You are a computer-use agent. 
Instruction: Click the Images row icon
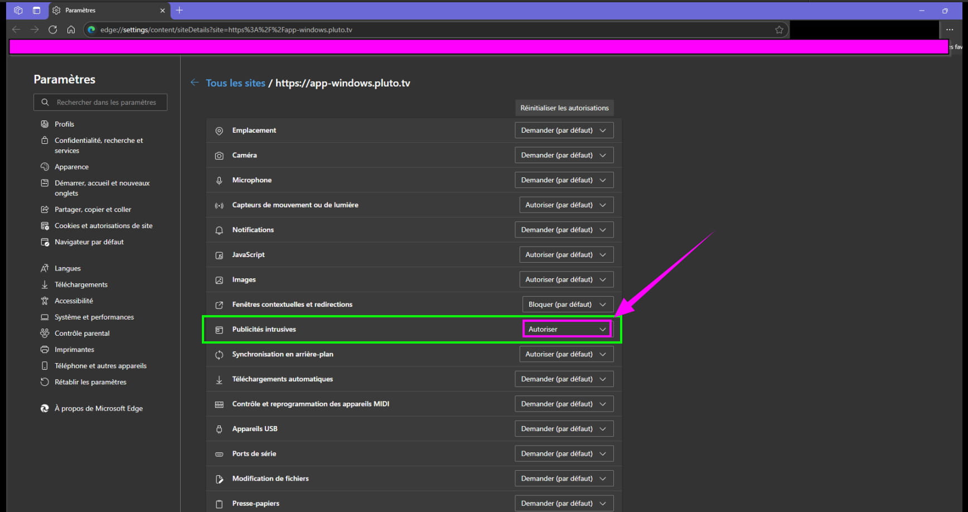coord(219,280)
